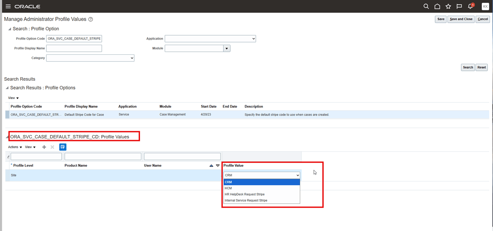This screenshot has width=493, height=231.
Task: Click the User Name column header
Action: pyautogui.click(x=152, y=166)
